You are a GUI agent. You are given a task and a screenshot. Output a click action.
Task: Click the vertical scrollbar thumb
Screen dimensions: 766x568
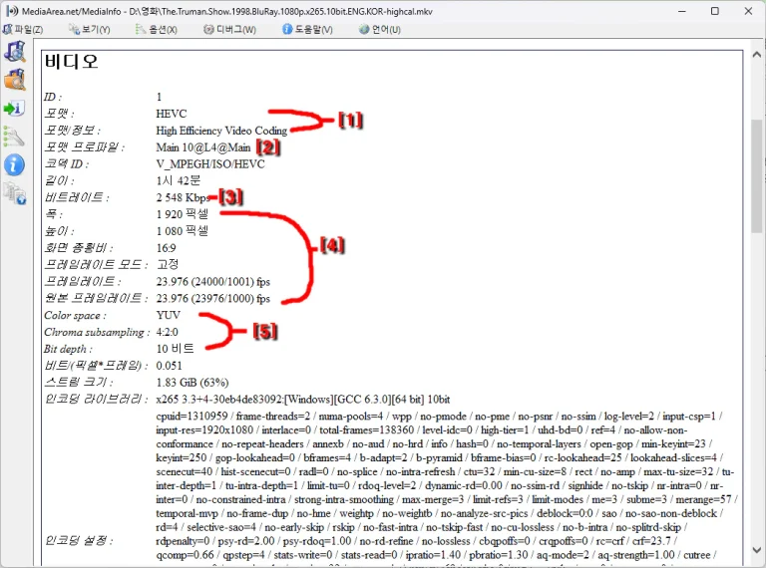(x=757, y=178)
